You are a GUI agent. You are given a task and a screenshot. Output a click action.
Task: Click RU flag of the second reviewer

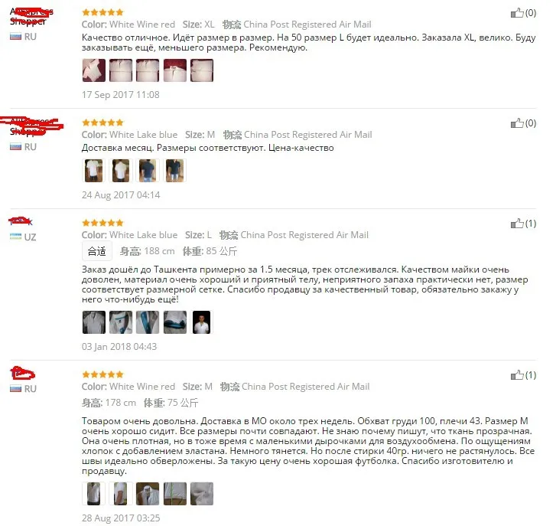[x=15, y=147]
